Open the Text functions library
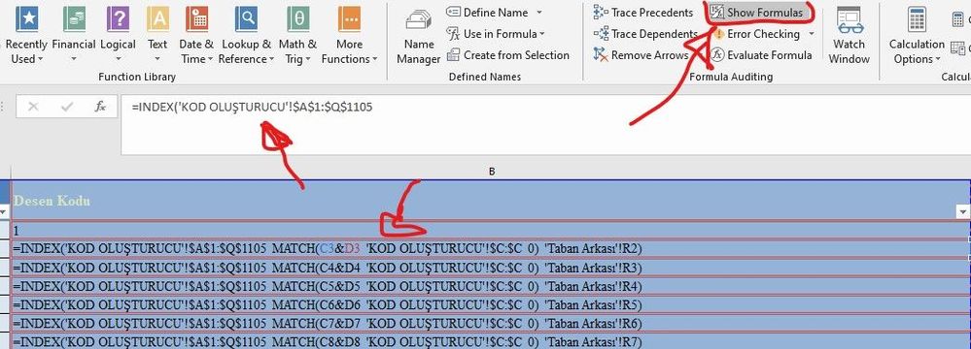This screenshot has width=971, height=349. (157, 34)
